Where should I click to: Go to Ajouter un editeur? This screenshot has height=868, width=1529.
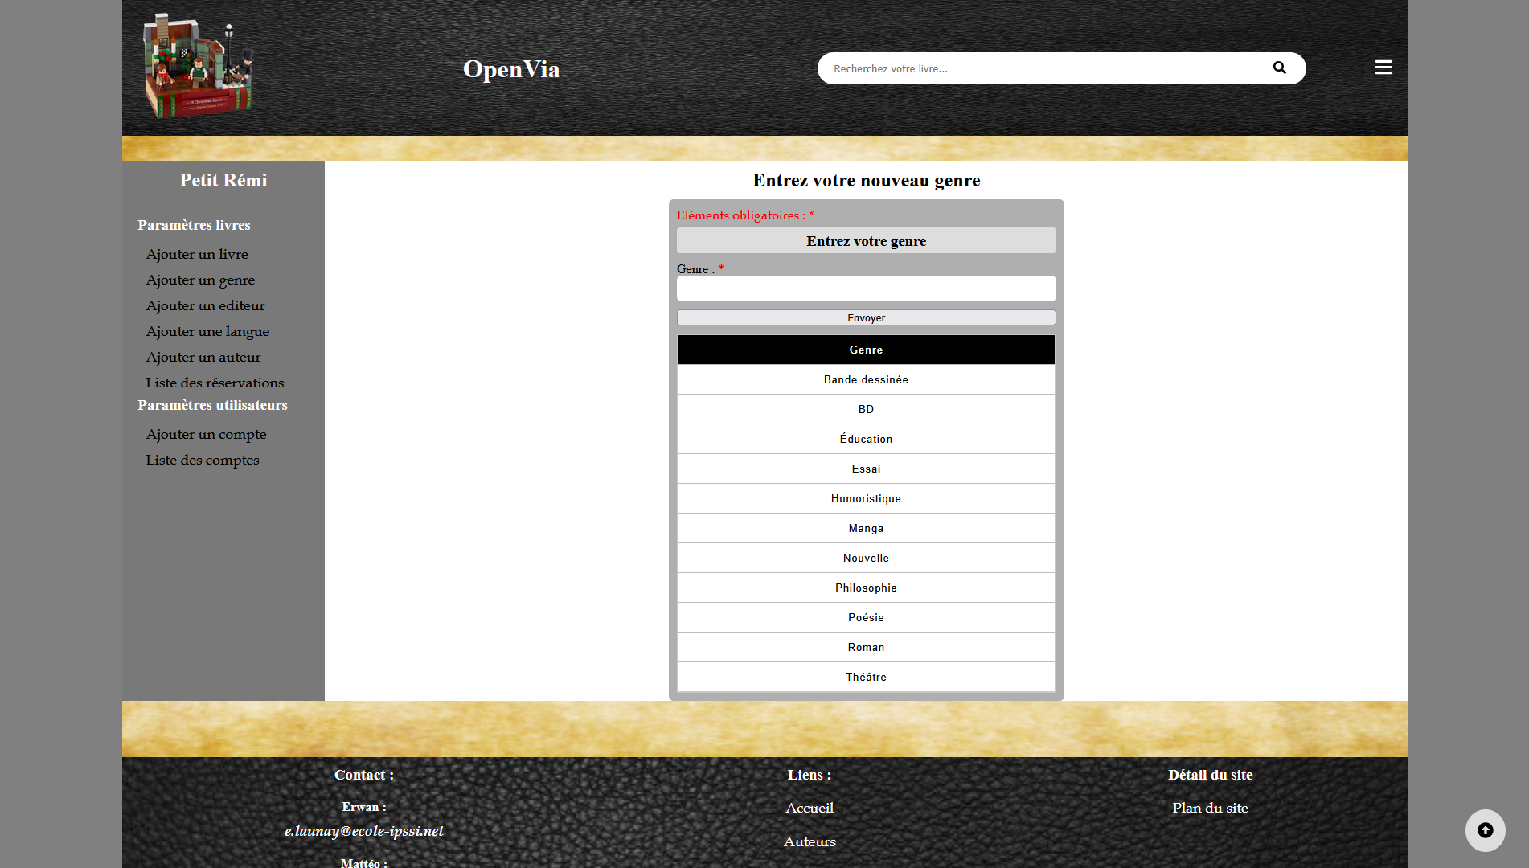205,305
